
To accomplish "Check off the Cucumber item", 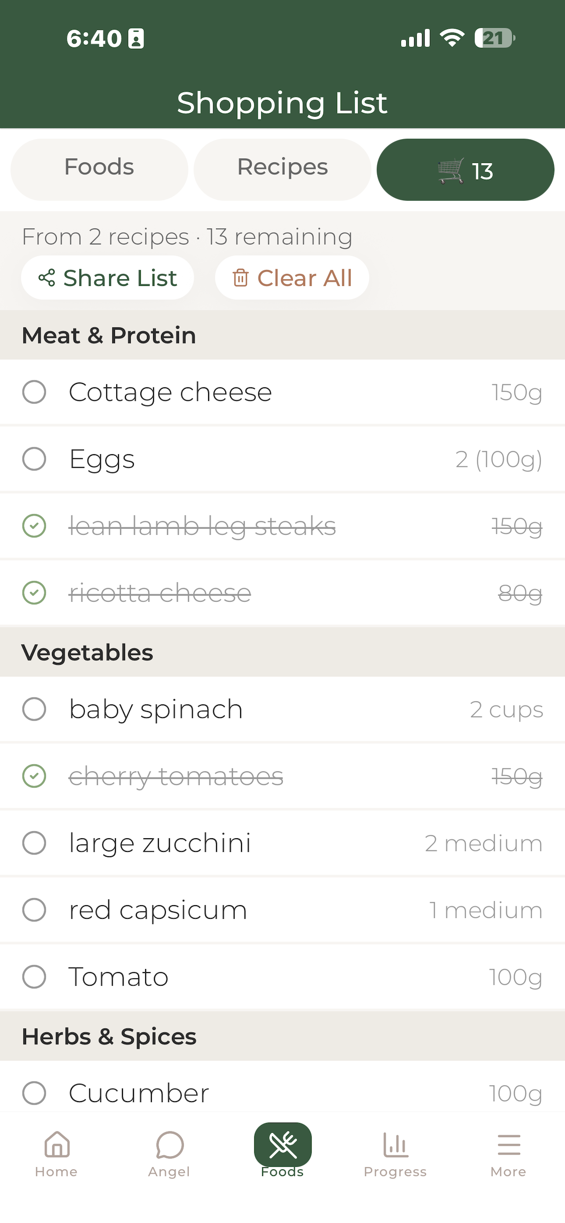I will pyautogui.click(x=34, y=1094).
